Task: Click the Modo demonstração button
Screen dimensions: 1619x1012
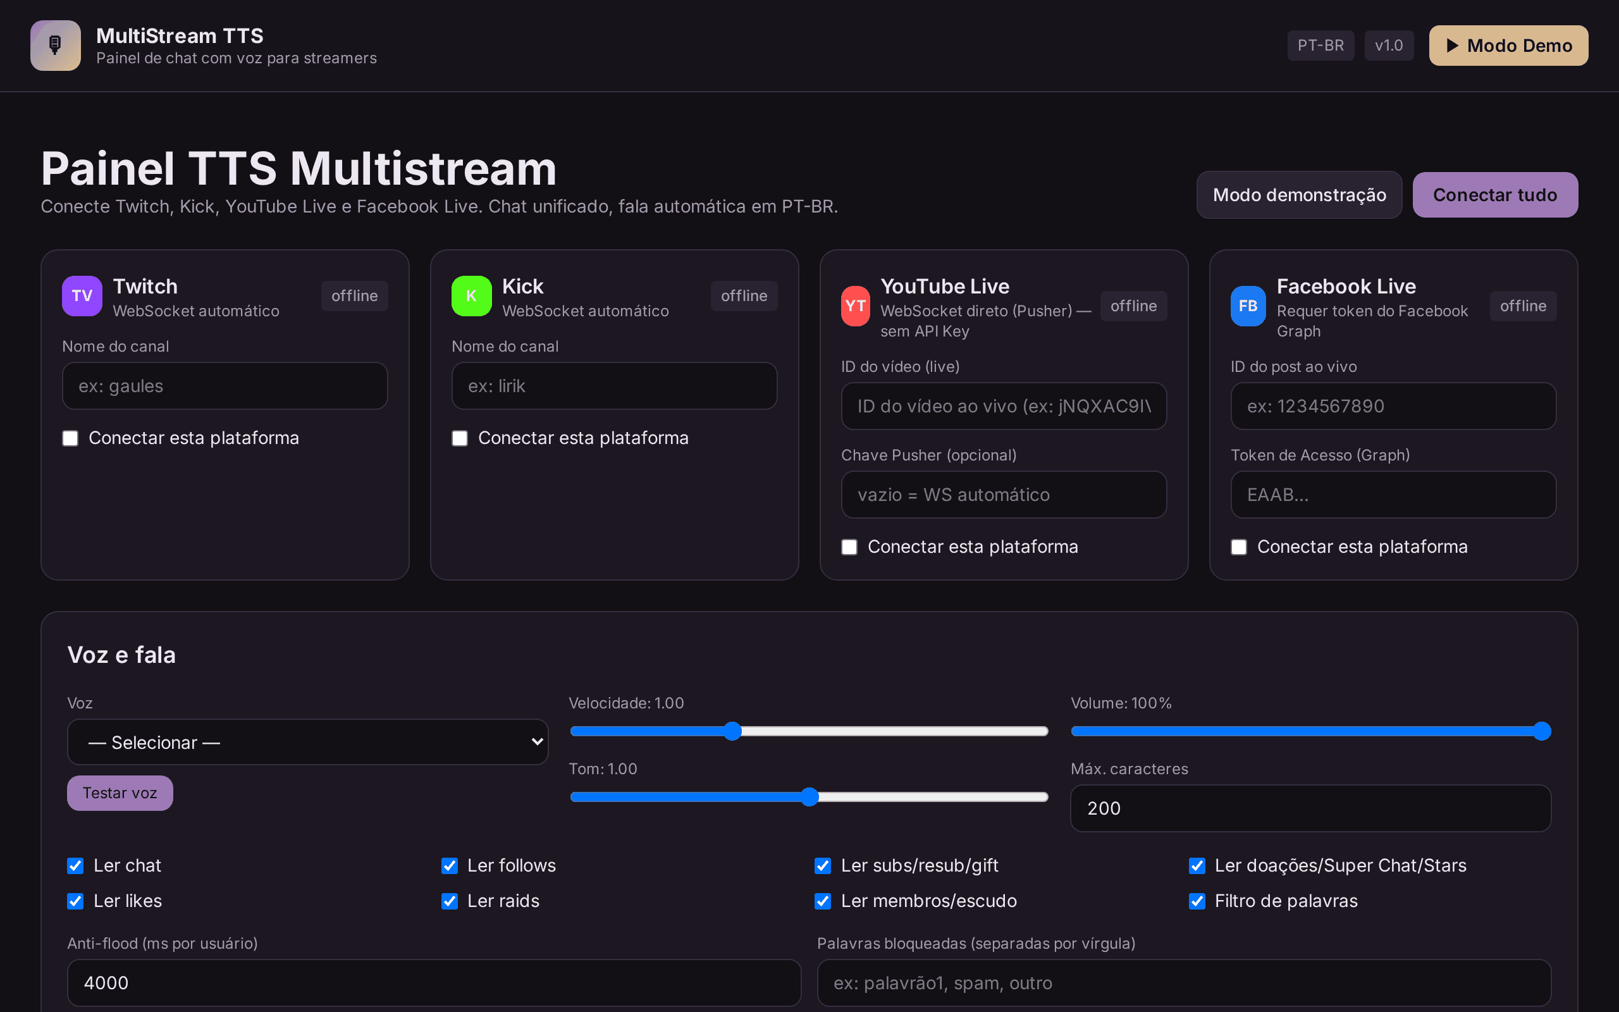Action: click(1299, 195)
